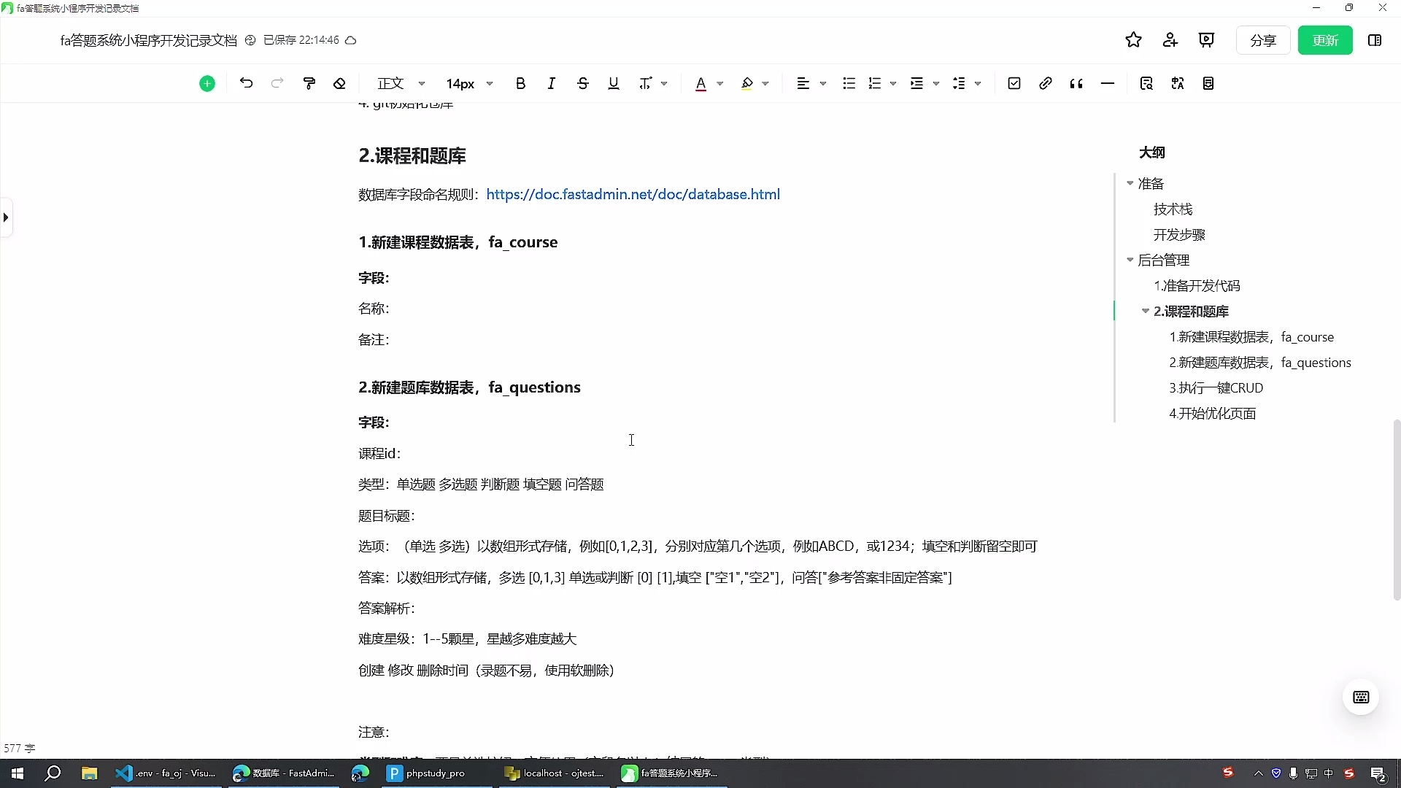Open the floating keyboard shortcut button
This screenshot has height=788, width=1401.
1361,697
